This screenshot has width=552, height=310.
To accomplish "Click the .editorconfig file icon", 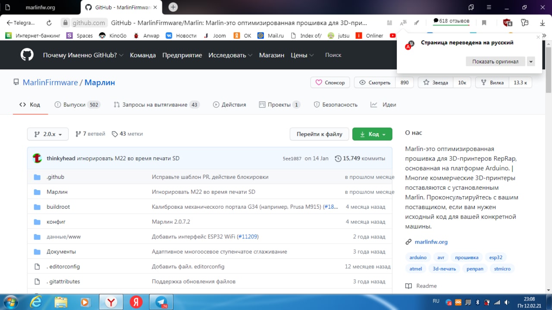I will pyautogui.click(x=37, y=266).
